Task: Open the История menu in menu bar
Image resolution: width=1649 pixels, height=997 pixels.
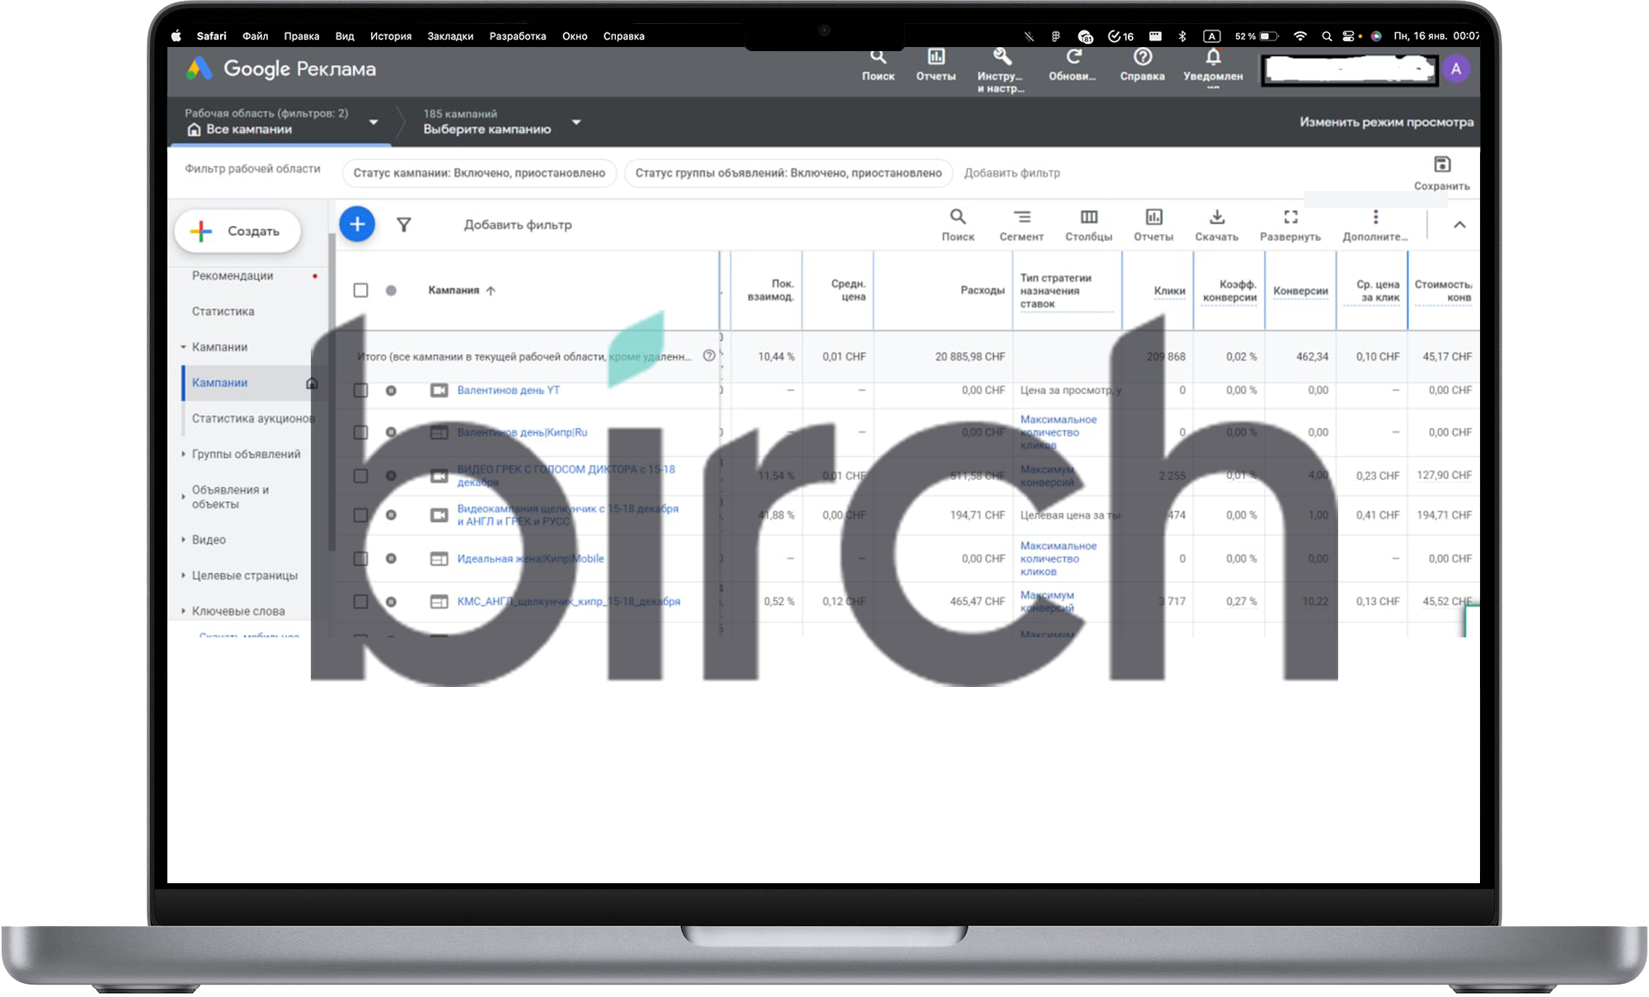Action: point(390,36)
